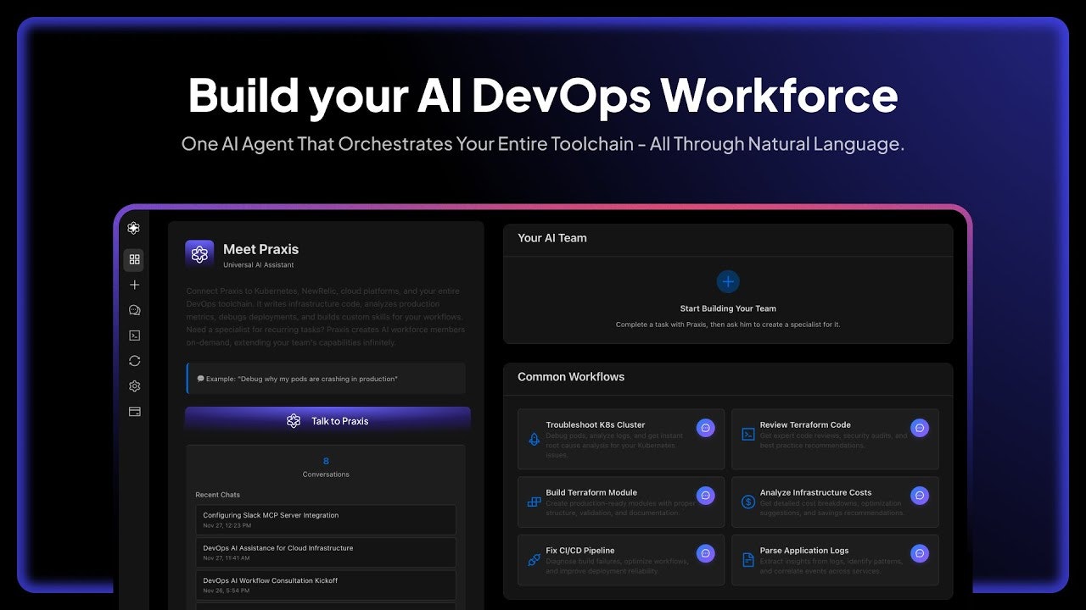The width and height of the screenshot is (1086, 610).
Task: Open Configuring Slack MCP Server Integration chat
Action: [326, 519]
